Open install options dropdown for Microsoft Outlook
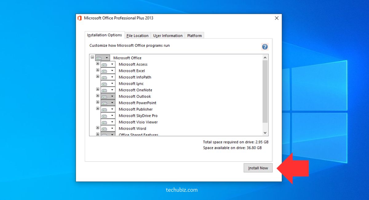This screenshot has width=369, height=200. pos(112,97)
